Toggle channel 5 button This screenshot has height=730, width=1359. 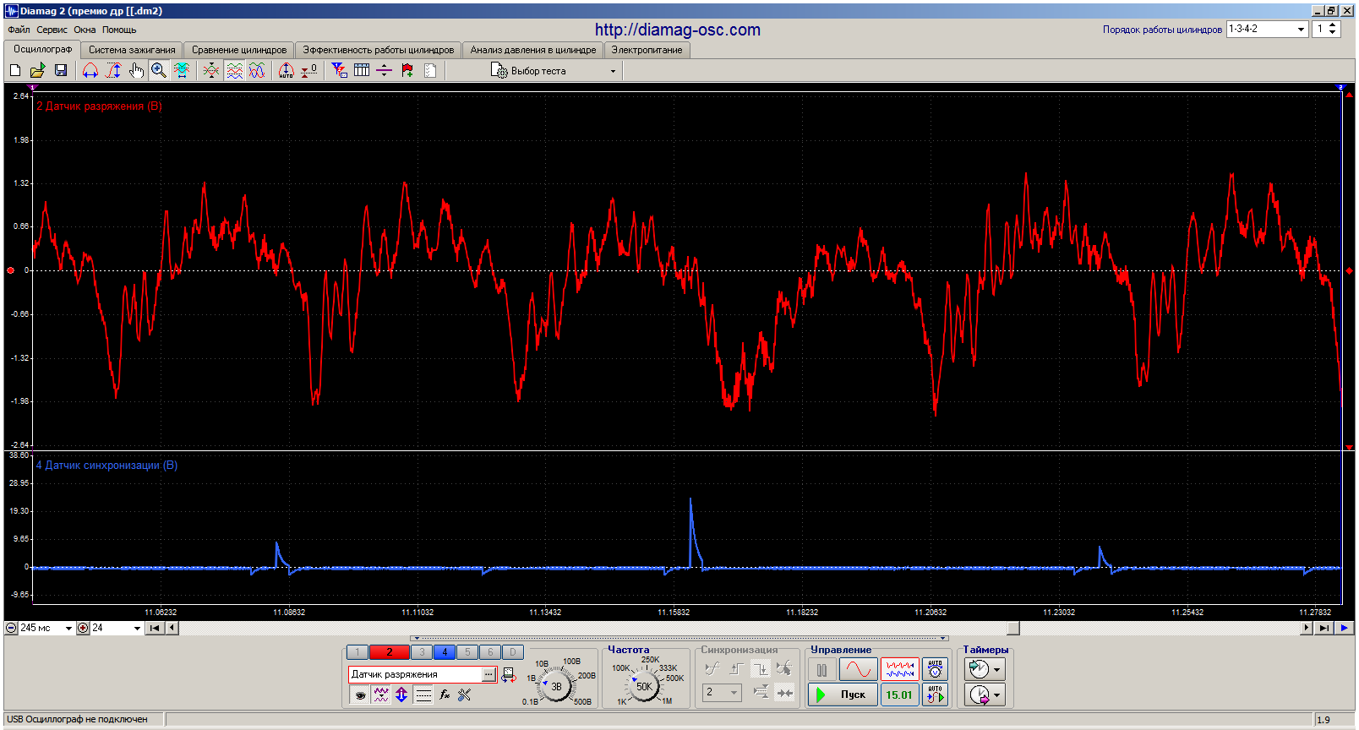[467, 652]
